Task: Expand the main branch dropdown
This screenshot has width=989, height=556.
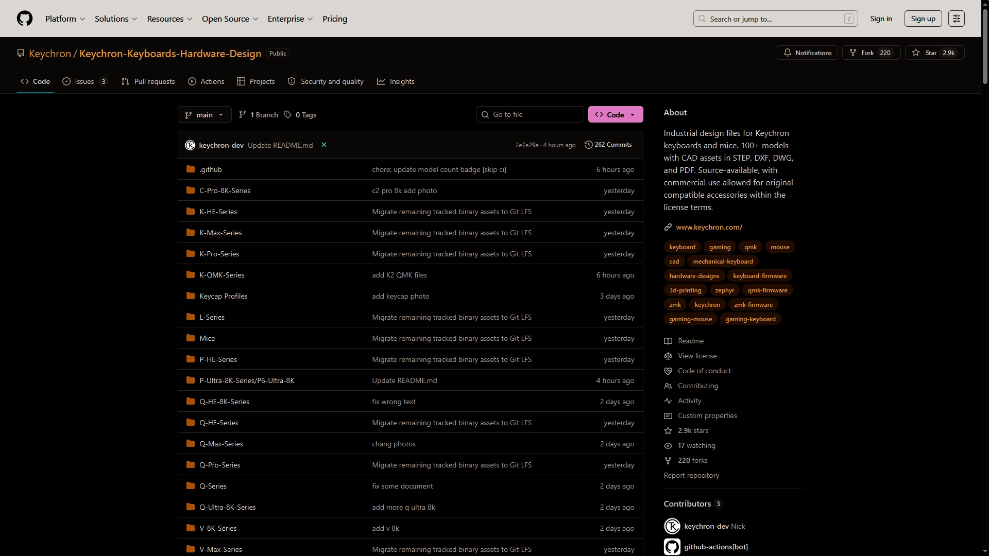Action: pos(204,115)
